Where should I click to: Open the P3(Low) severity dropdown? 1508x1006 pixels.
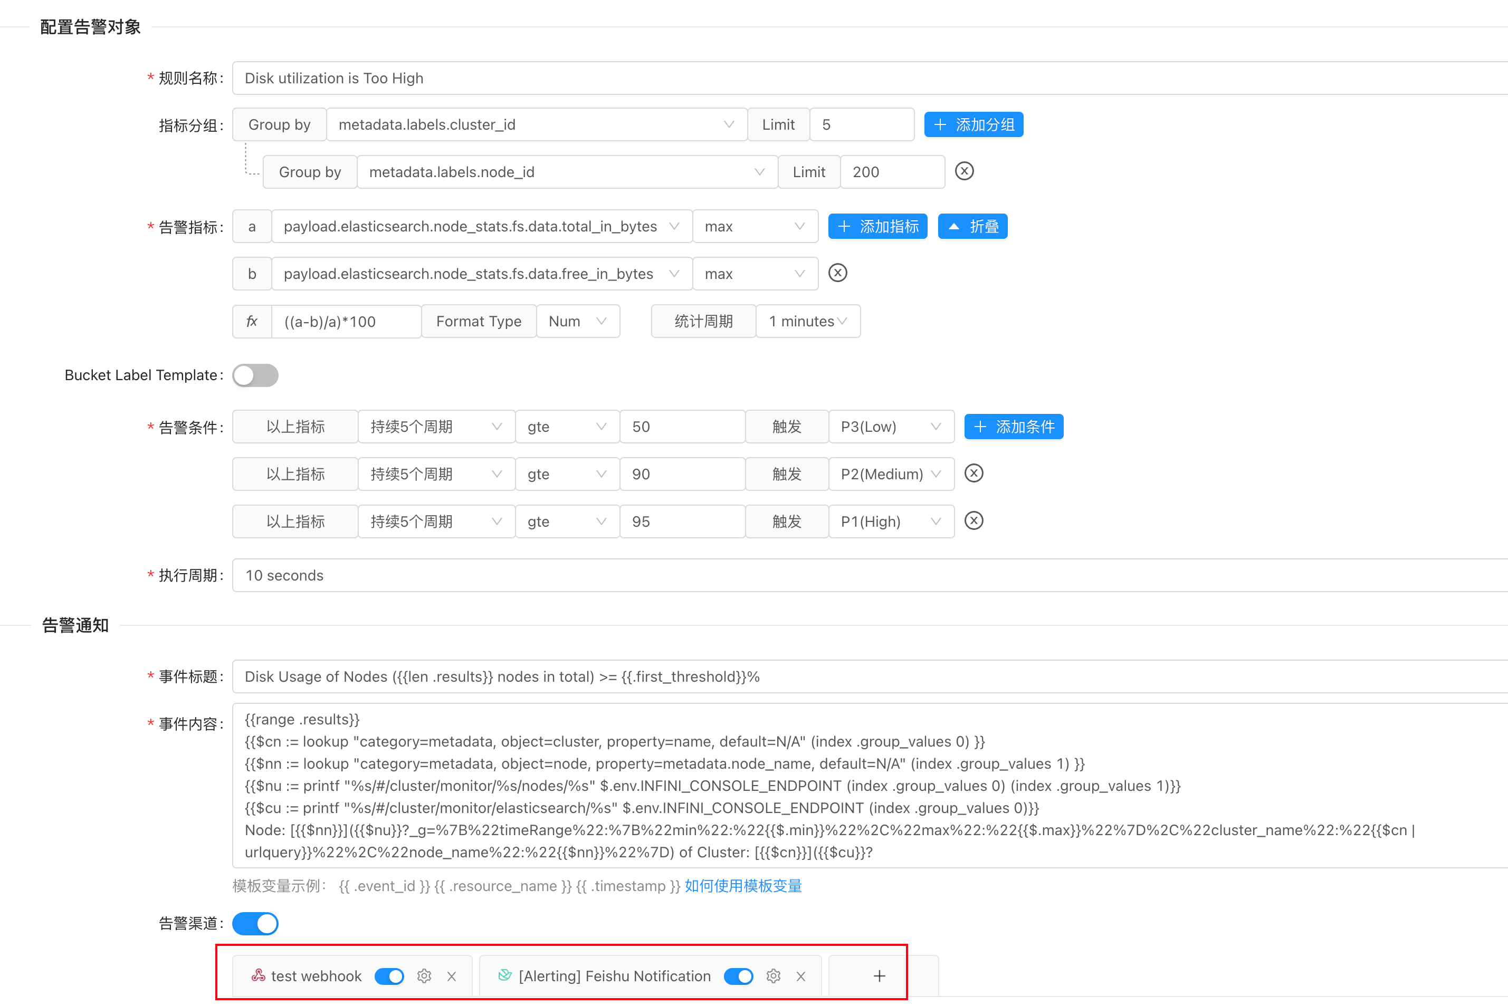coord(891,427)
